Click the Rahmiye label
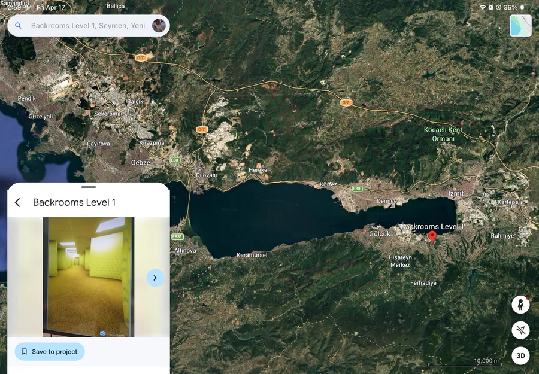Screen dimensions: 539x374 coord(502,236)
